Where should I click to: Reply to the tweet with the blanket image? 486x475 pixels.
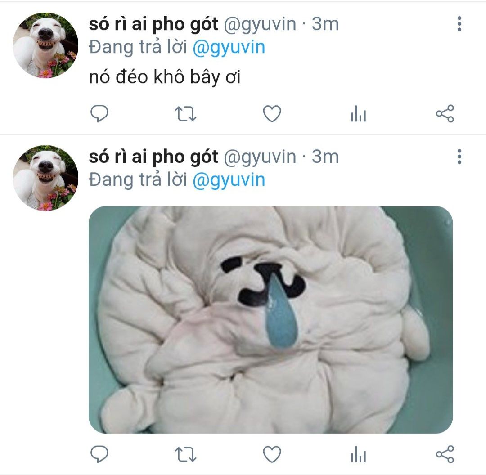pyautogui.click(x=99, y=454)
